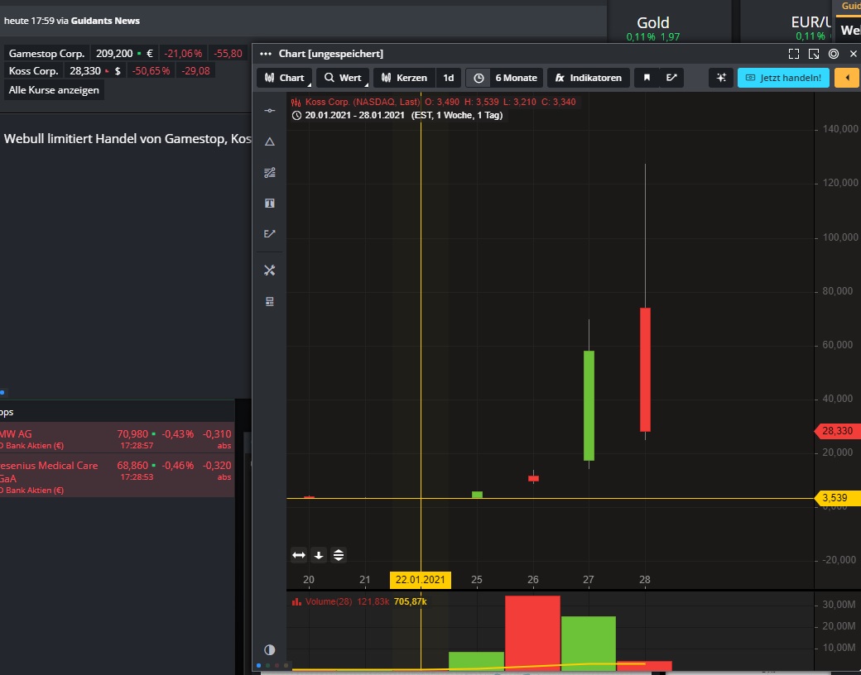
Task: Open the triangle shapes tool
Action: click(269, 142)
